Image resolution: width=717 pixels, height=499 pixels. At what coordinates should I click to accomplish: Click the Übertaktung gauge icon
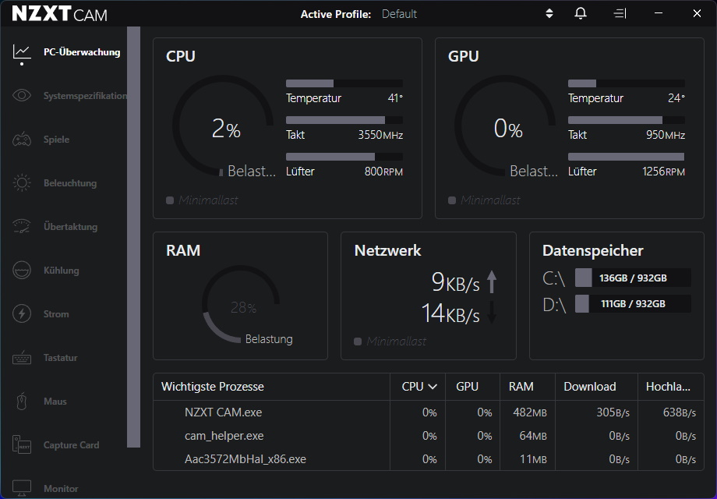tap(22, 226)
